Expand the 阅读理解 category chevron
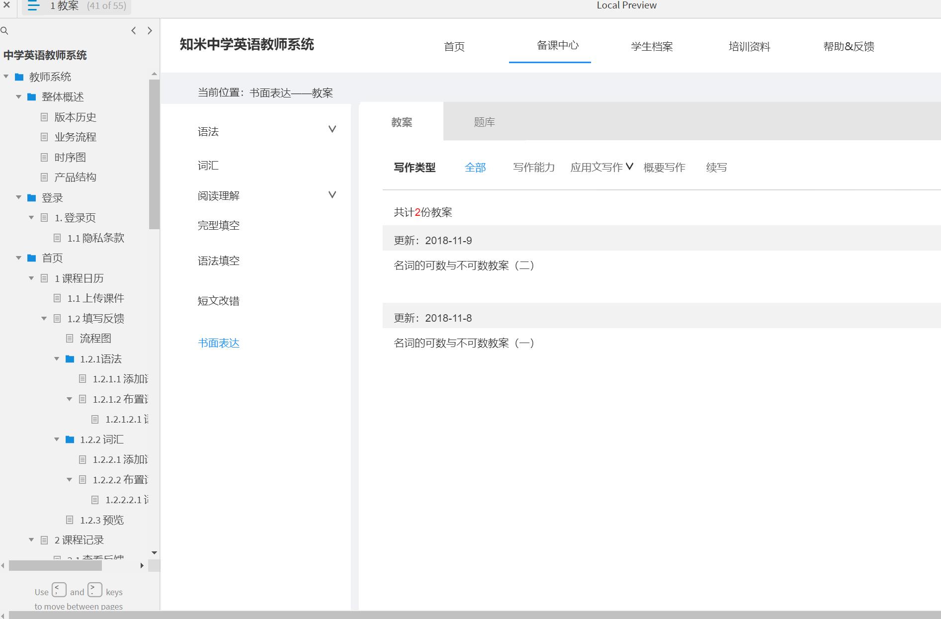This screenshot has width=941, height=619. coord(333,194)
